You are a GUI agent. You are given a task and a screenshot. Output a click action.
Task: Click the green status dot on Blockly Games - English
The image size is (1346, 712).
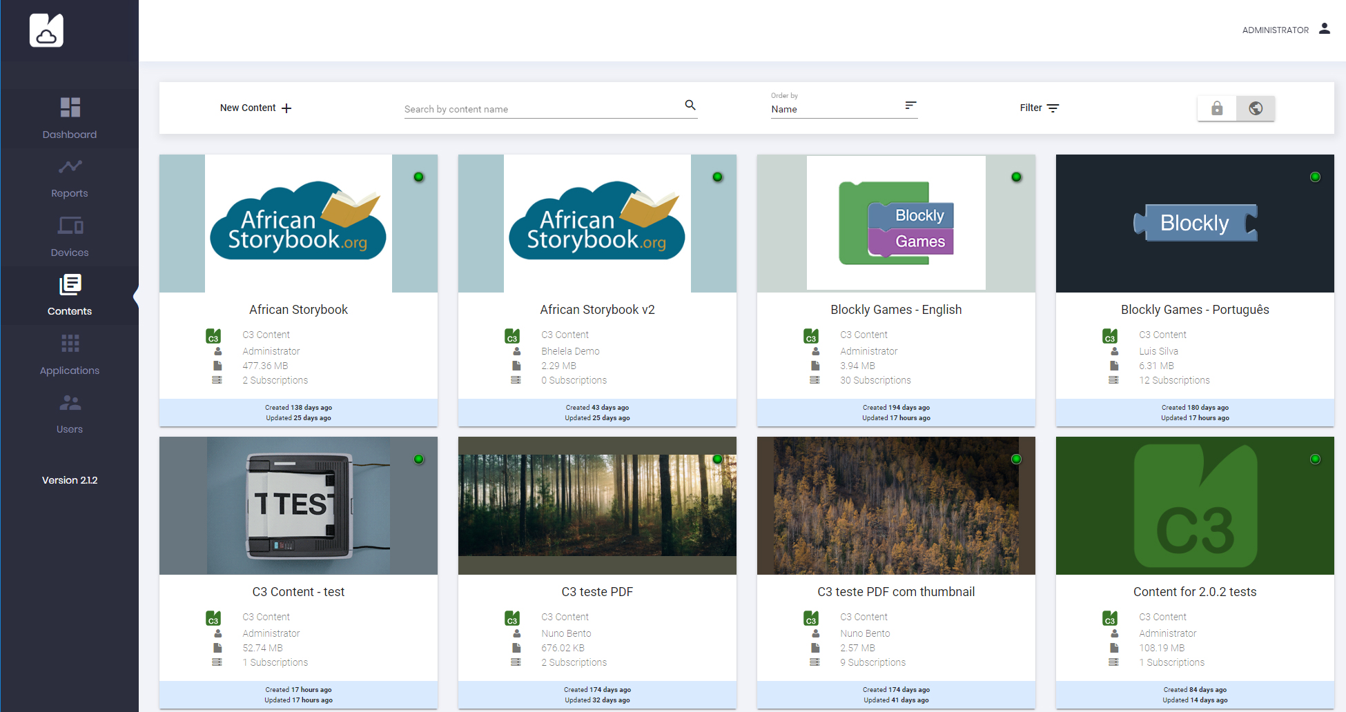pos(1016,177)
